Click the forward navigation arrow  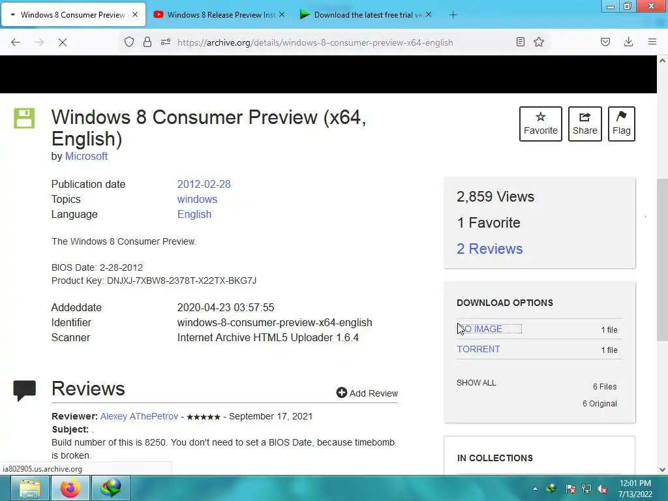[39, 42]
